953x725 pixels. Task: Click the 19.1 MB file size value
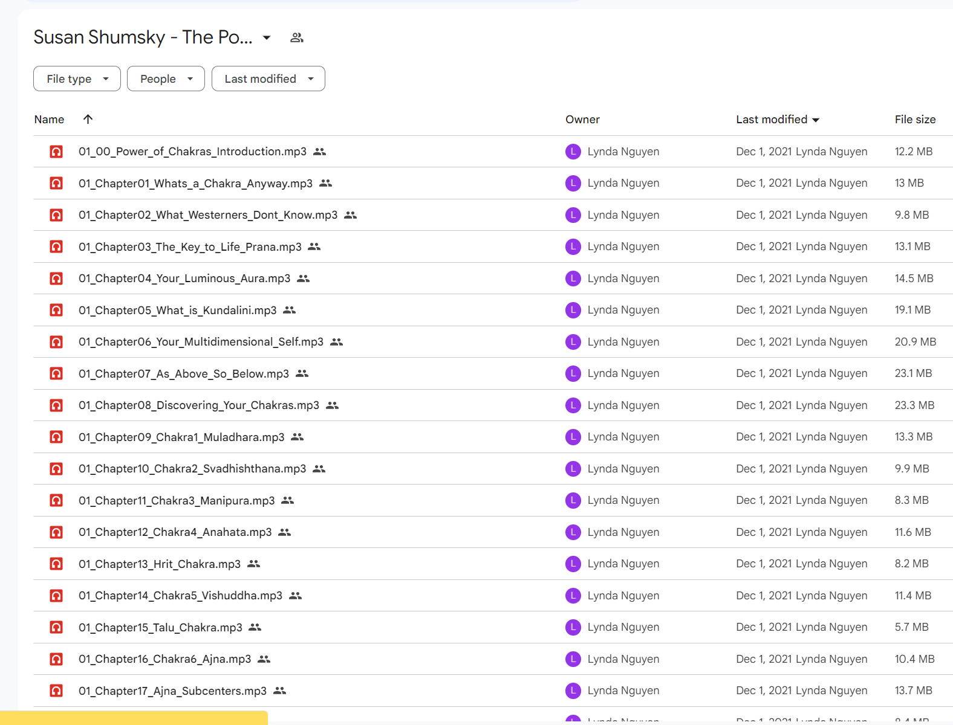(913, 310)
